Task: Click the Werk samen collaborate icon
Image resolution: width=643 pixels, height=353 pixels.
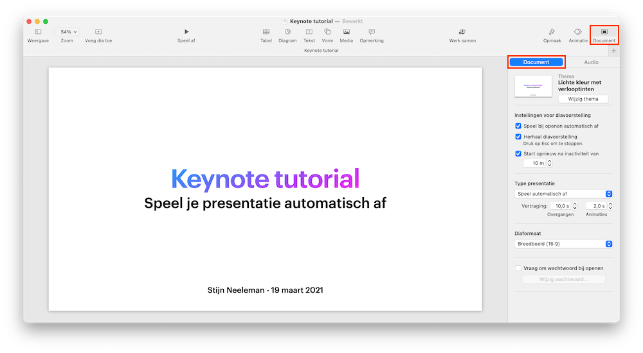Action: tap(462, 32)
